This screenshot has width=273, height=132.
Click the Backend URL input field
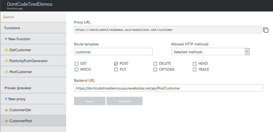tap(168, 88)
